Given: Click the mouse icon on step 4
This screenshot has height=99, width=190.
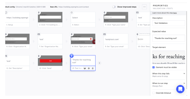Looking at the screenshot, I should [x=104, y=12].
